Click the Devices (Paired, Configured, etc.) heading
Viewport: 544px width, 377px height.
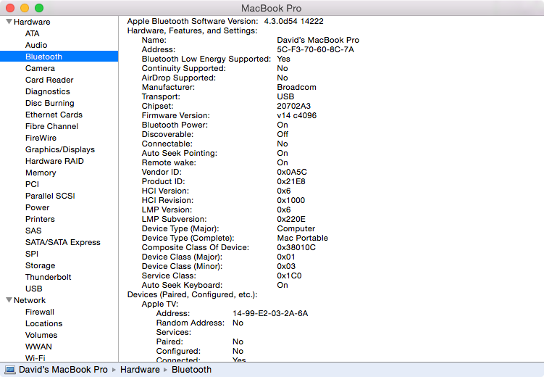click(x=192, y=295)
